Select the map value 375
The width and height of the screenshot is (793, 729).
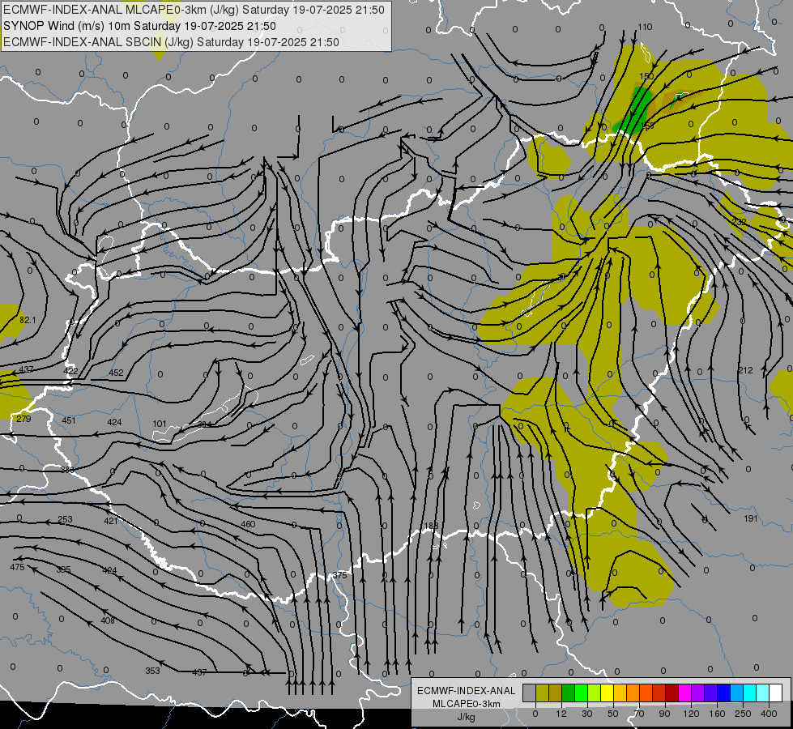340,575
